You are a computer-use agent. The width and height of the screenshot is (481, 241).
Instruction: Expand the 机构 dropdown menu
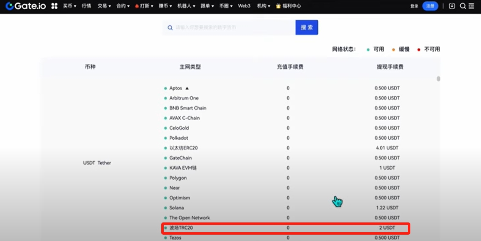click(264, 6)
